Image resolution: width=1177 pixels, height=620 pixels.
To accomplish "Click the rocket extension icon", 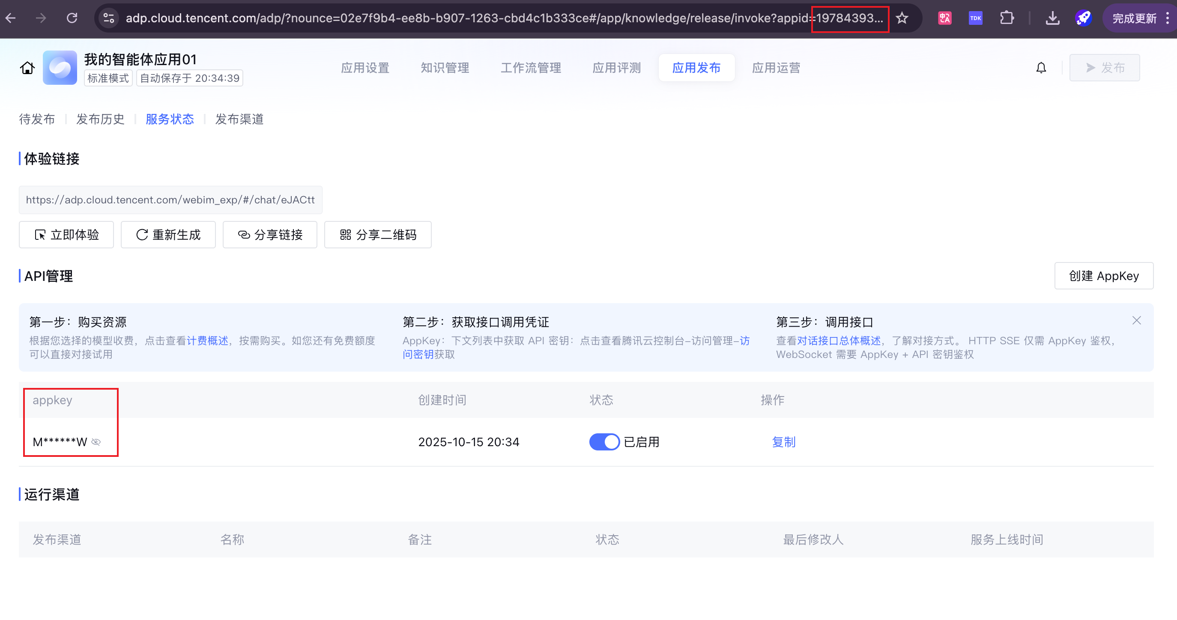I will [x=1083, y=18].
